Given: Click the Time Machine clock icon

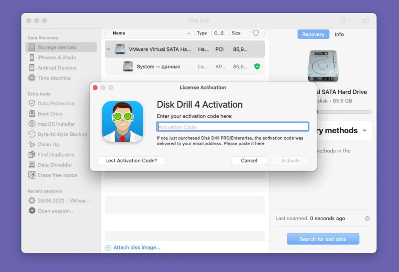Looking at the screenshot, I should [32, 78].
